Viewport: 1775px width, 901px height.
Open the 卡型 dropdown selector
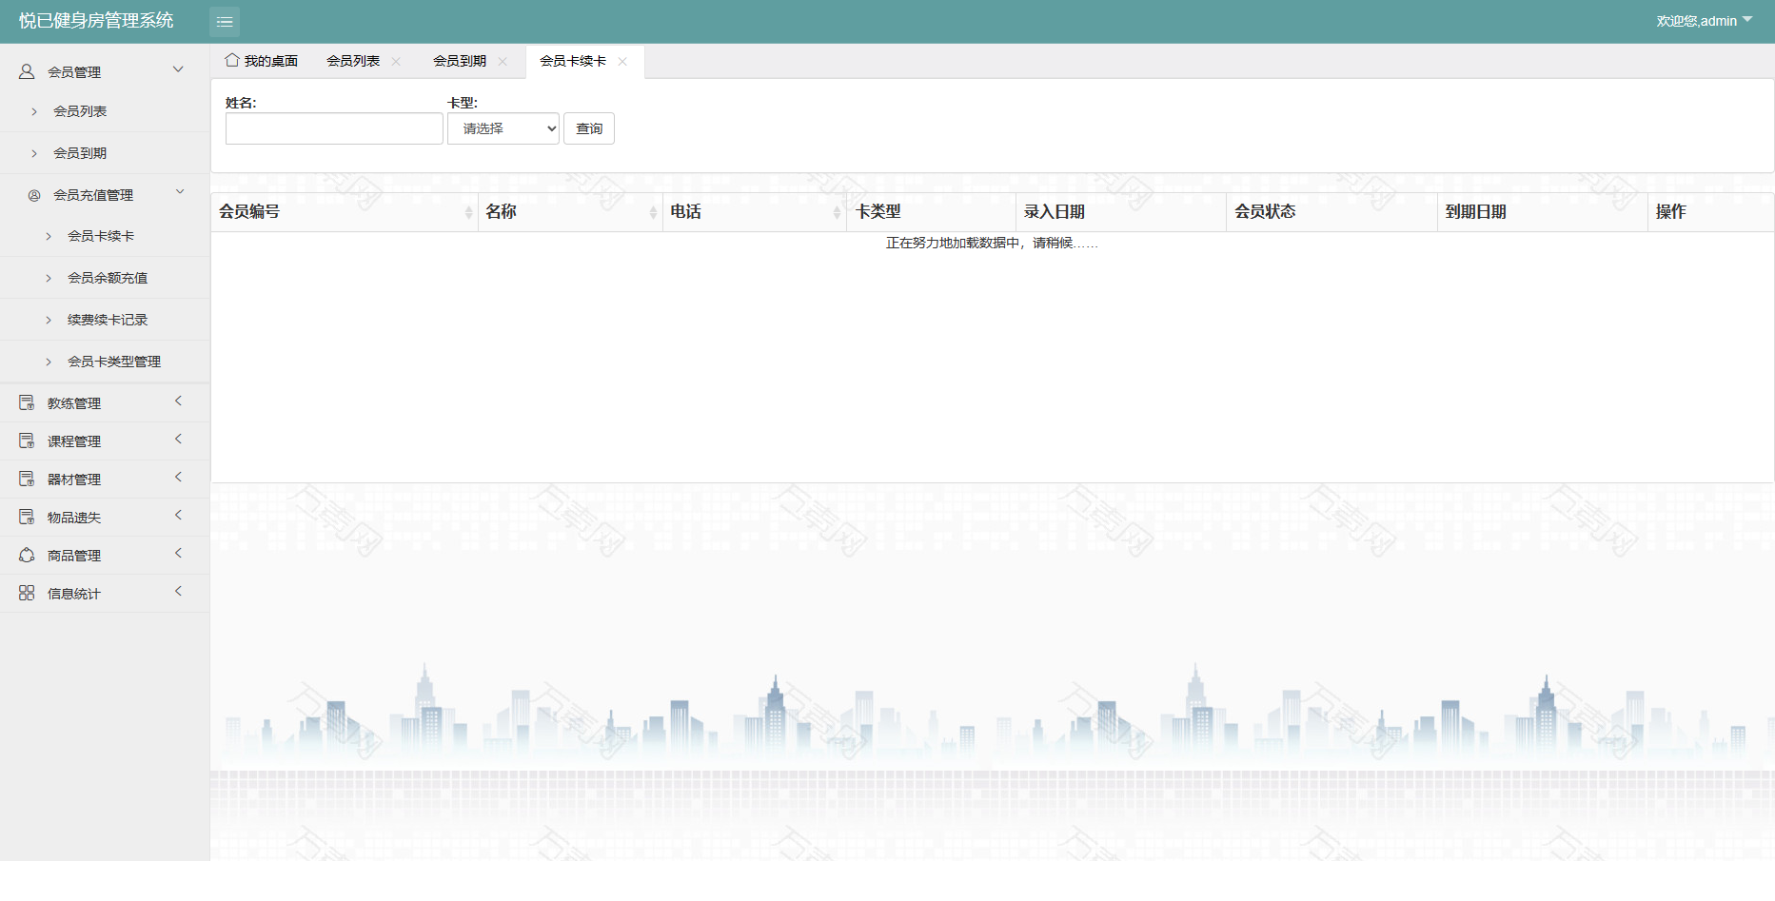tap(503, 128)
